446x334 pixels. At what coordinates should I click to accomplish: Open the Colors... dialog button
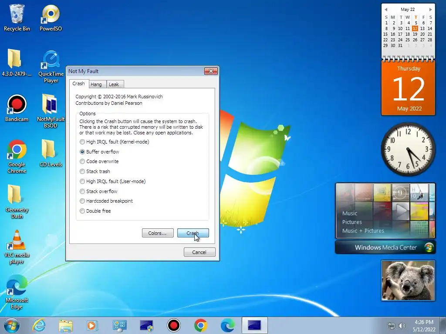[x=158, y=233]
